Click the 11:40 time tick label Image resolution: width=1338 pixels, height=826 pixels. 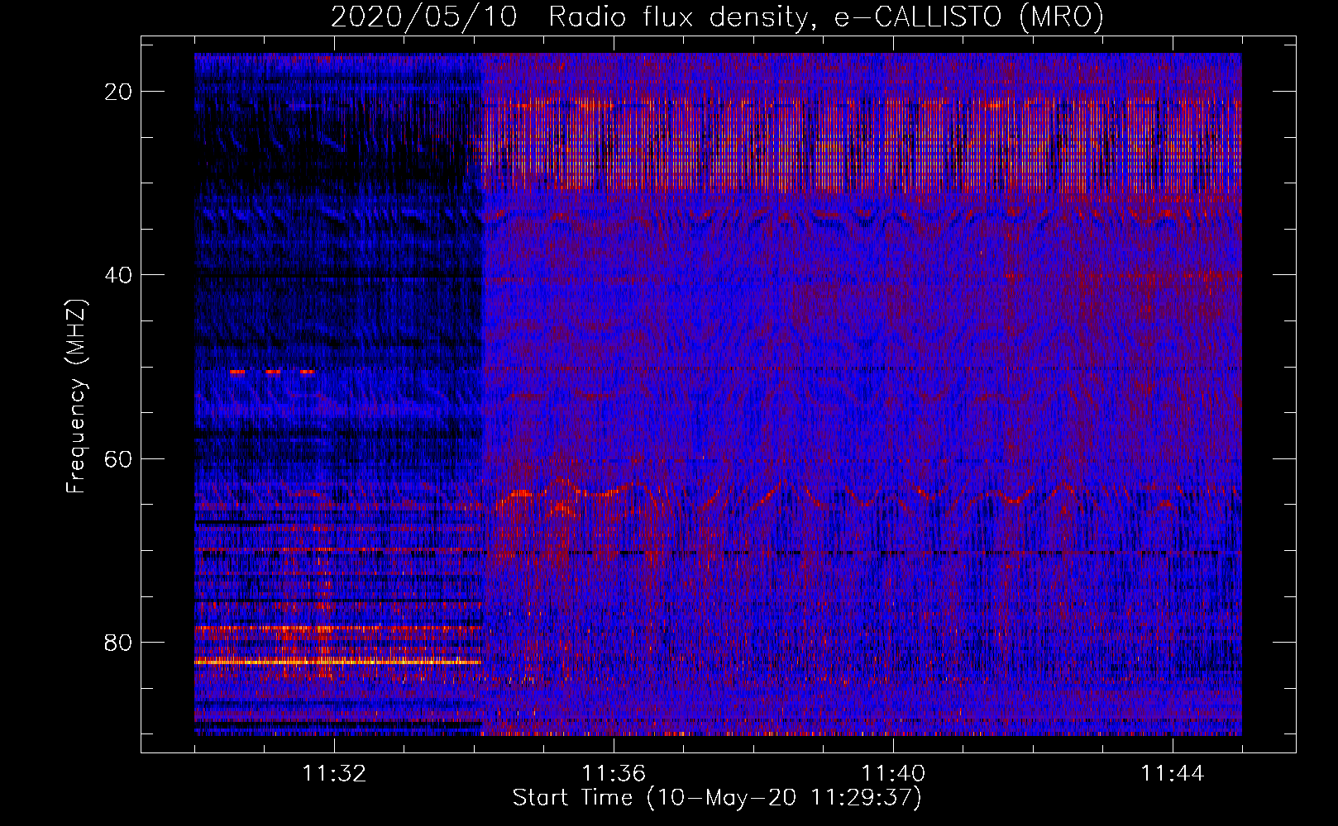pyautogui.click(x=893, y=774)
